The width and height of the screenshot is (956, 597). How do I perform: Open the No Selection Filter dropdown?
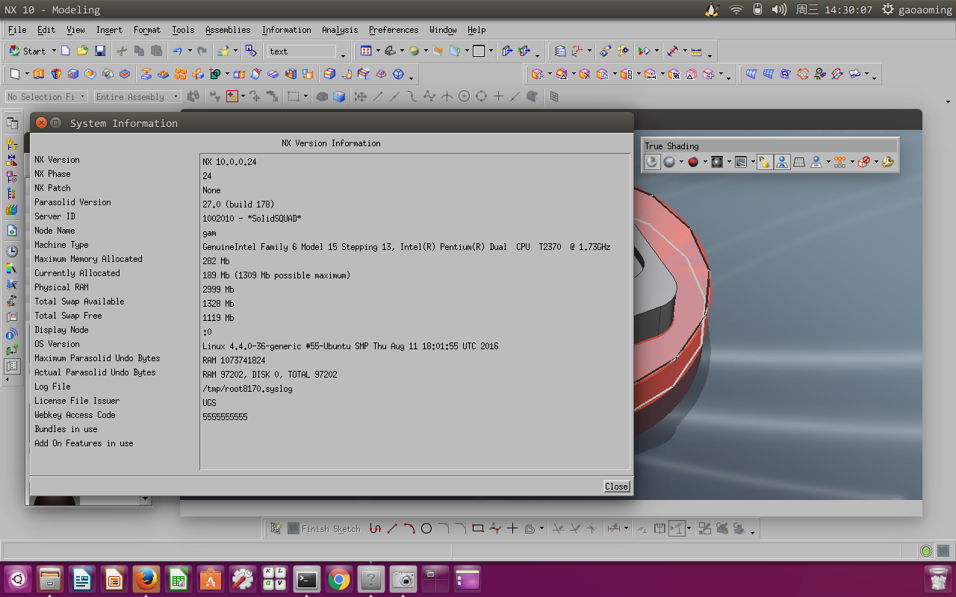[x=46, y=97]
